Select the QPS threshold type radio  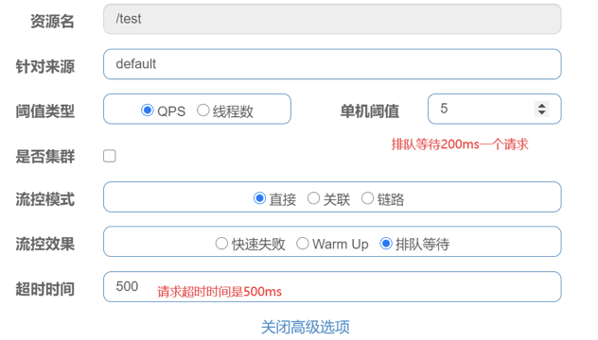[148, 110]
